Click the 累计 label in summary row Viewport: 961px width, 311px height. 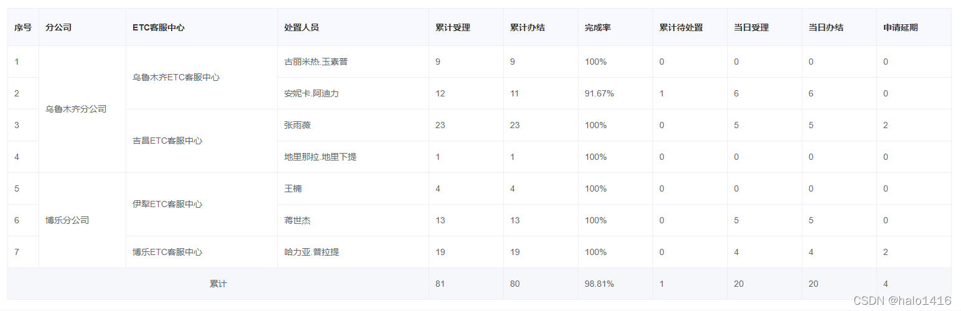pyautogui.click(x=218, y=284)
